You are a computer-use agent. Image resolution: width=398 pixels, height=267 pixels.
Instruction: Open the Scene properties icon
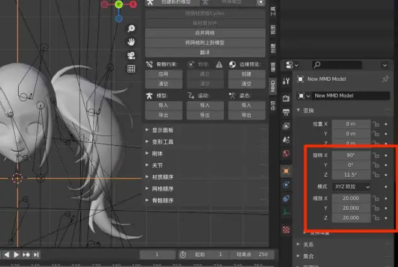tap(286, 140)
